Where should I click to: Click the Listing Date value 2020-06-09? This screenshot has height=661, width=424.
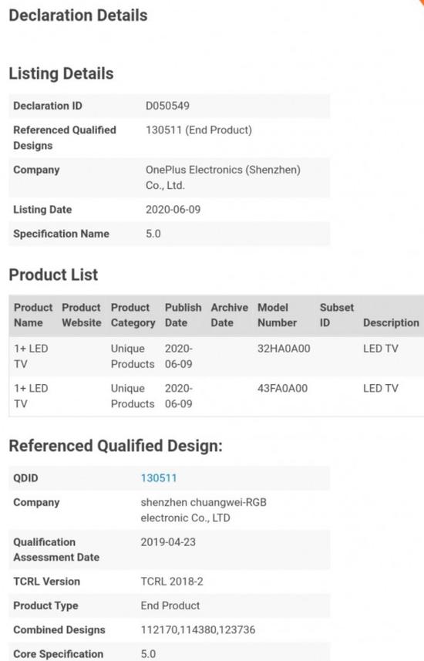tap(173, 210)
